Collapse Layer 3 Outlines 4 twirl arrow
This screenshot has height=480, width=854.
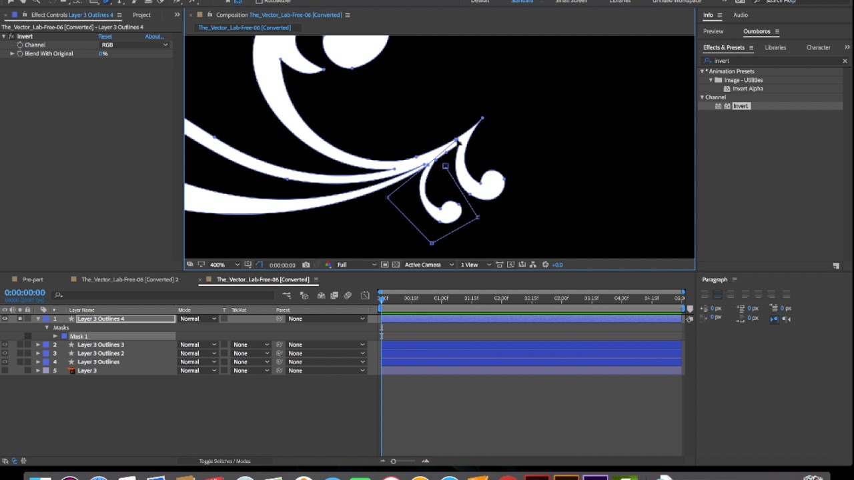click(x=38, y=319)
